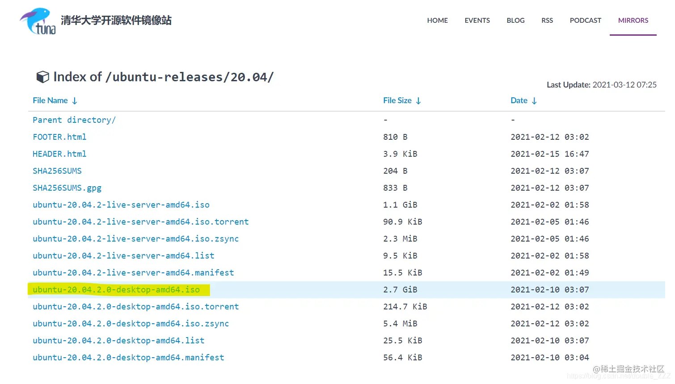The width and height of the screenshot is (675, 384).
Task: Open the EVENTS menu item
Action: (x=477, y=21)
